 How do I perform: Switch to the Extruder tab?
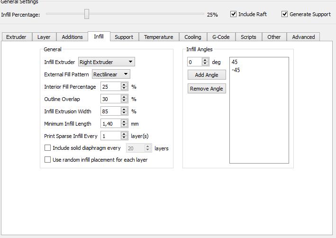pyautogui.click(x=16, y=37)
